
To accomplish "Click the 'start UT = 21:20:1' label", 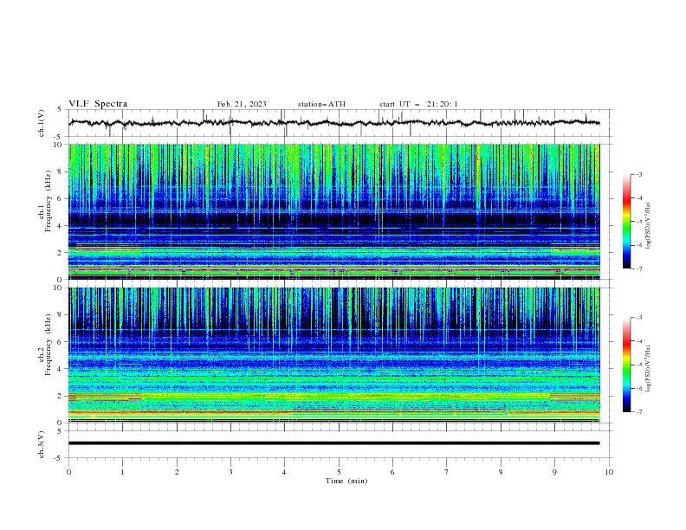I will coord(418,104).
